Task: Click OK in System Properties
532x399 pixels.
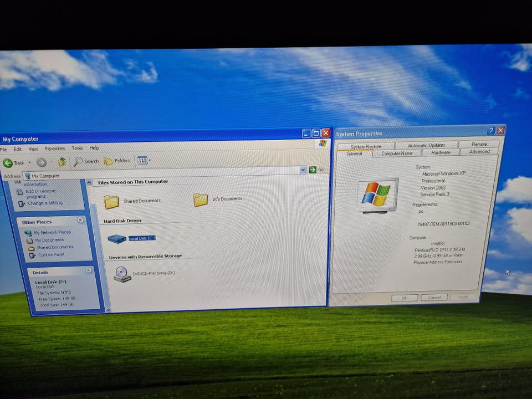Action: 405,298
